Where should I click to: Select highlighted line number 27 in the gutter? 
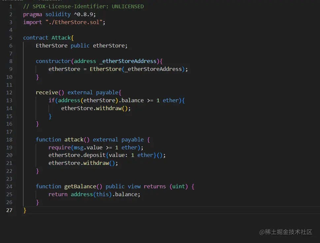pyautogui.click(x=9, y=210)
